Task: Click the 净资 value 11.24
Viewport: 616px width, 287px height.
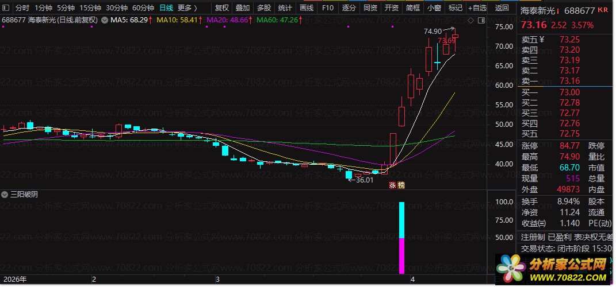Action: click(569, 212)
